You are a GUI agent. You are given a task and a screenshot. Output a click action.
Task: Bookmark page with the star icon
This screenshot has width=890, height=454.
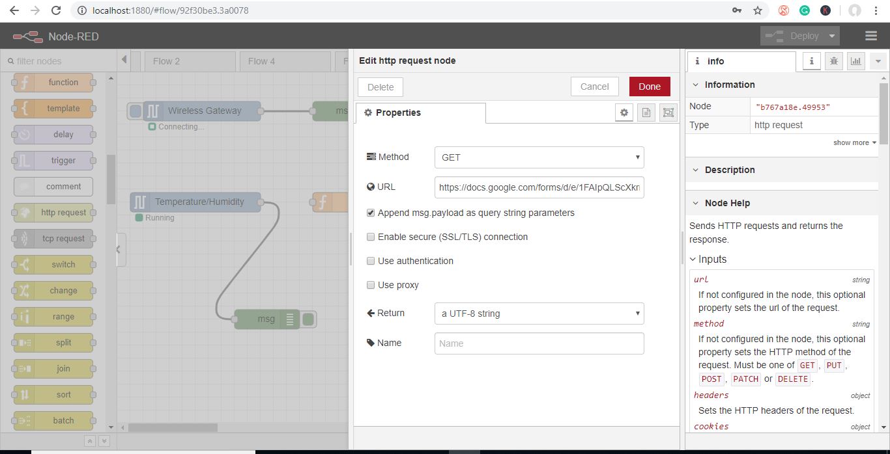757,10
